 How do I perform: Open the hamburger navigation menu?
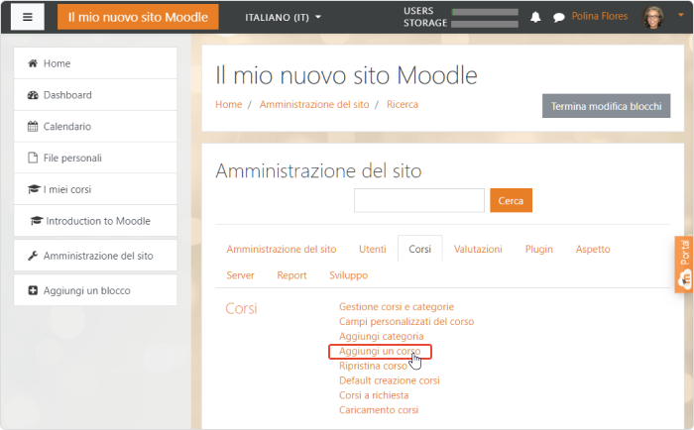click(28, 17)
